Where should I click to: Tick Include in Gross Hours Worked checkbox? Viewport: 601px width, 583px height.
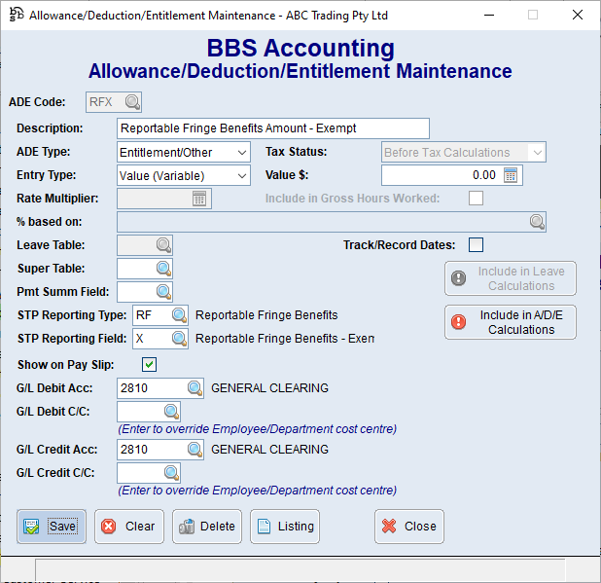[x=476, y=199]
